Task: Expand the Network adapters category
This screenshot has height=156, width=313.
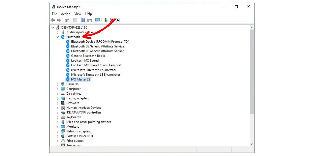Action: tap(58, 132)
